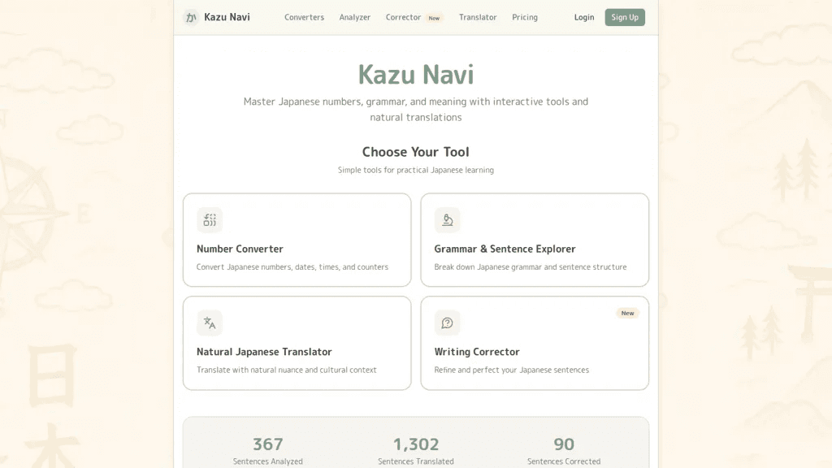Viewport: 832px width, 468px height.
Task: Click the large Kazu Navi page title
Action: 416,74
